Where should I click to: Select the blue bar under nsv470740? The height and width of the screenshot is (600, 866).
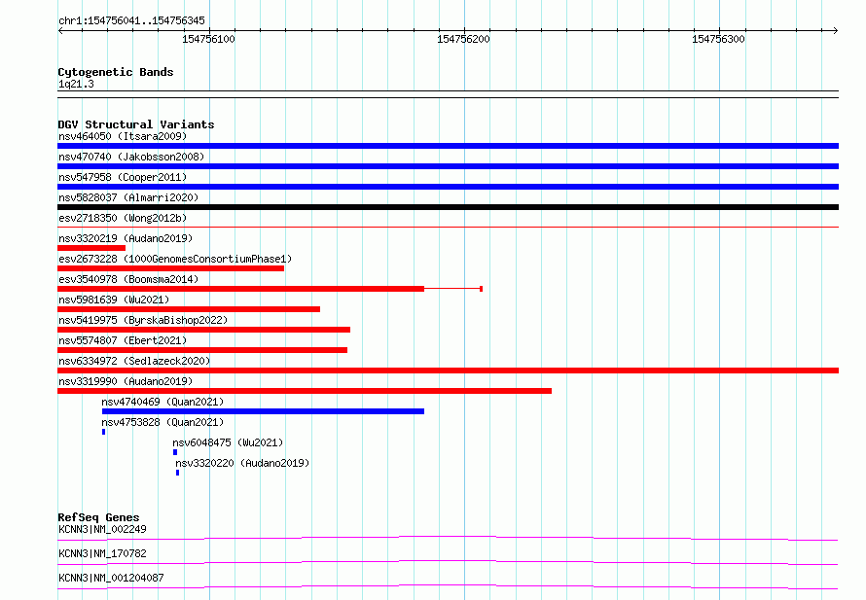point(448,166)
